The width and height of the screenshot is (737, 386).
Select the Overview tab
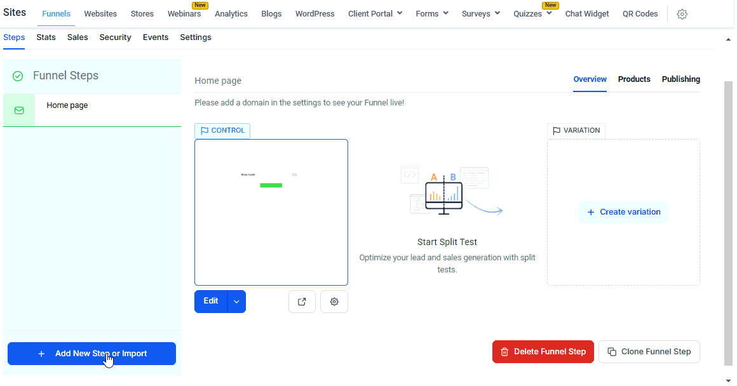tap(590, 79)
